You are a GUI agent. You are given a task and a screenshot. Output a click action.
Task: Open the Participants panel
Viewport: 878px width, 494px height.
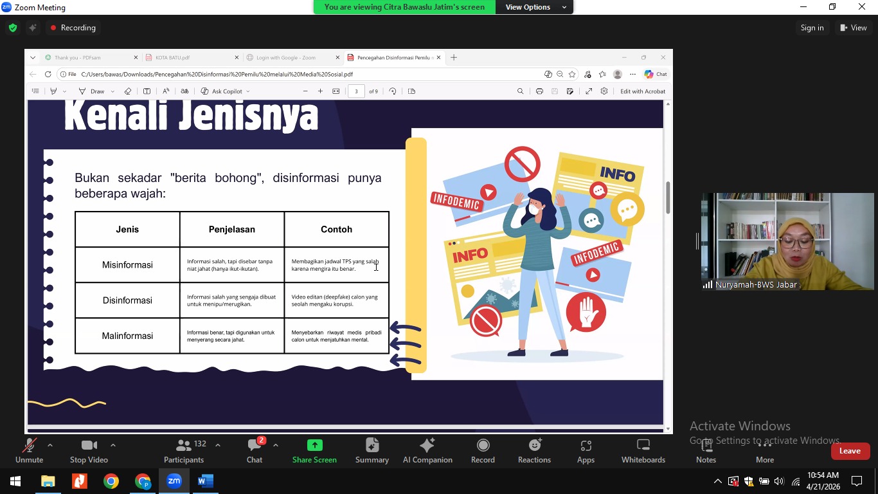184,450
